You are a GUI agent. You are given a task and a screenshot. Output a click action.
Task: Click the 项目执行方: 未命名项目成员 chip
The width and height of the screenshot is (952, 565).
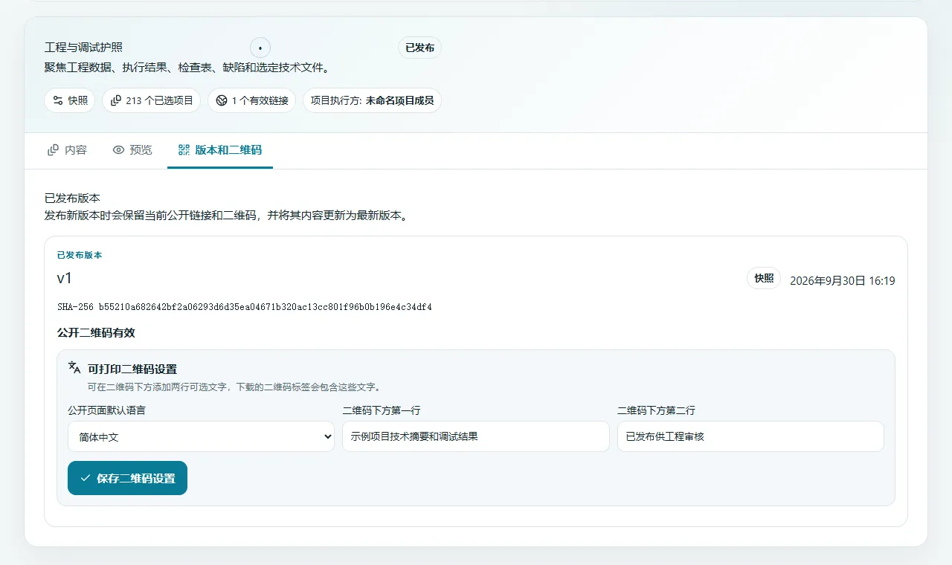pyautogui.click(x=372, y=100)
